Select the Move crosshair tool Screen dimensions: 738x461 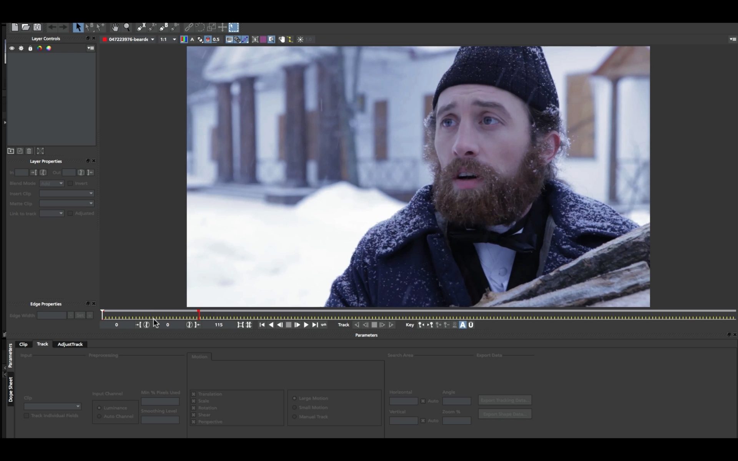pyautogui.click(x=222, y=27)
